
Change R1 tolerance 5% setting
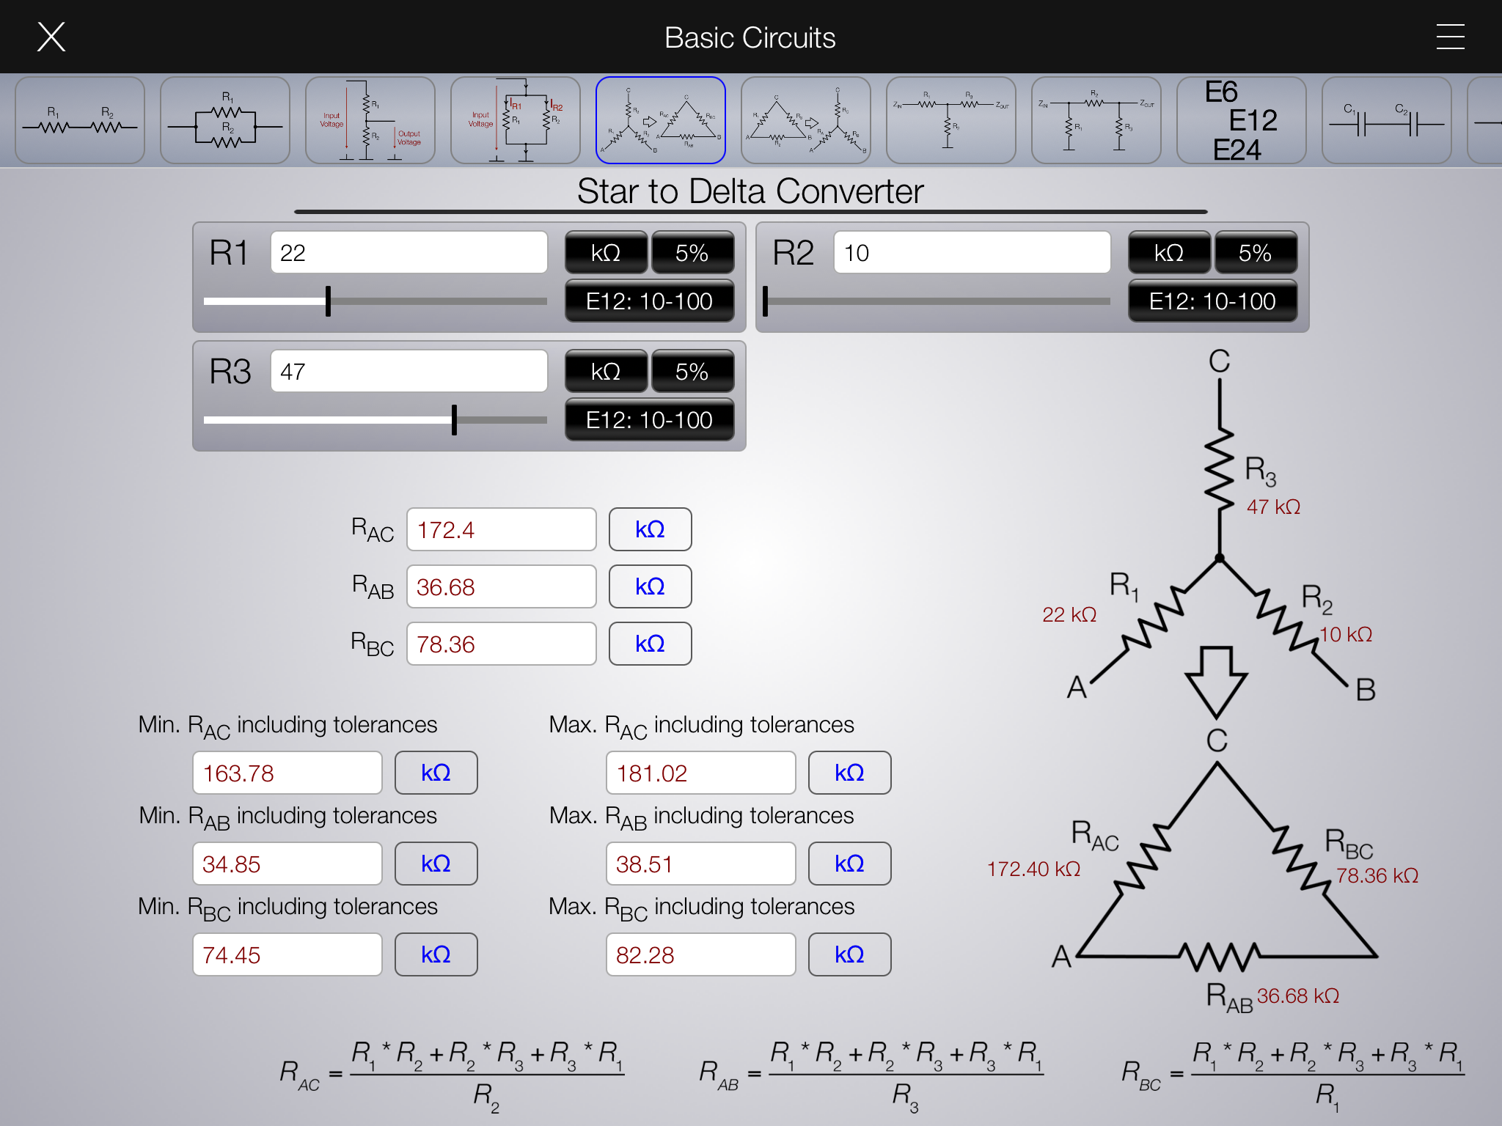[x=692, y=253]
